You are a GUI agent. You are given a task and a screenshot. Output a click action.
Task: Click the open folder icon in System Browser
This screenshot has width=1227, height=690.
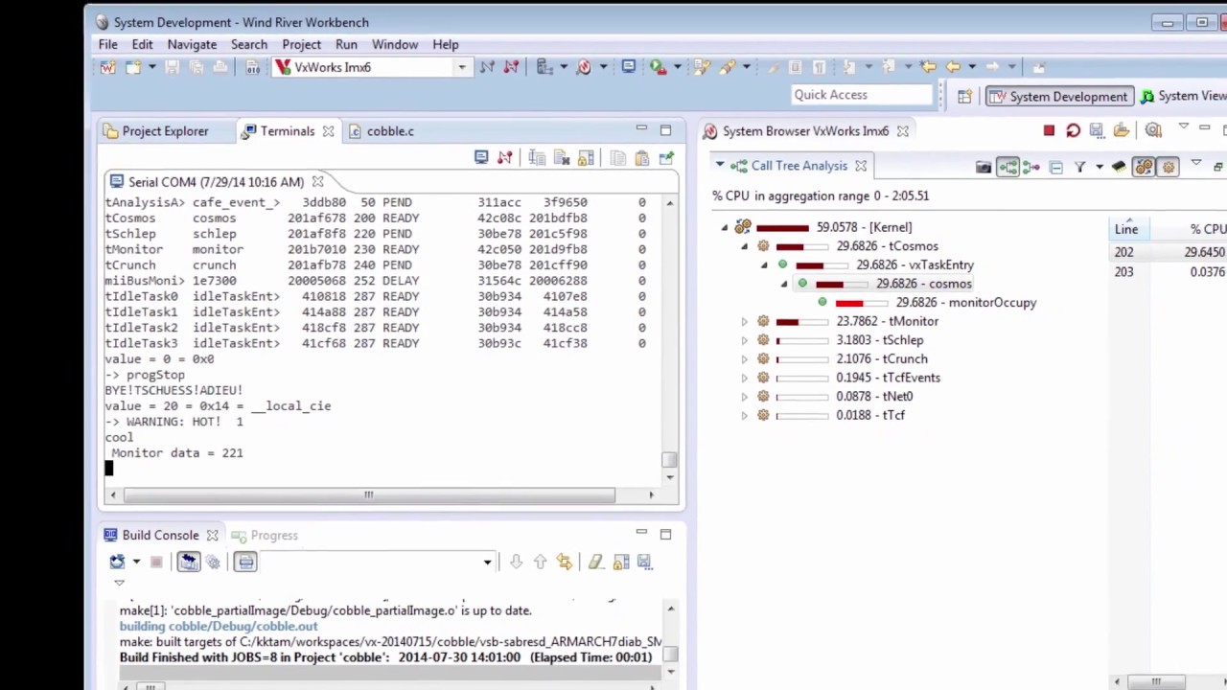click(x=1121, y=130)
